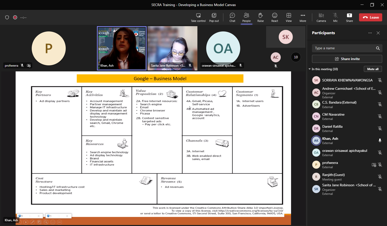
Task: Select the pen tool in slide toolbar
Action: 32,222
